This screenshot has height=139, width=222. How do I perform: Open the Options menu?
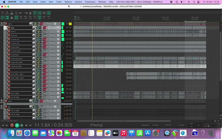tap(68, 2)
